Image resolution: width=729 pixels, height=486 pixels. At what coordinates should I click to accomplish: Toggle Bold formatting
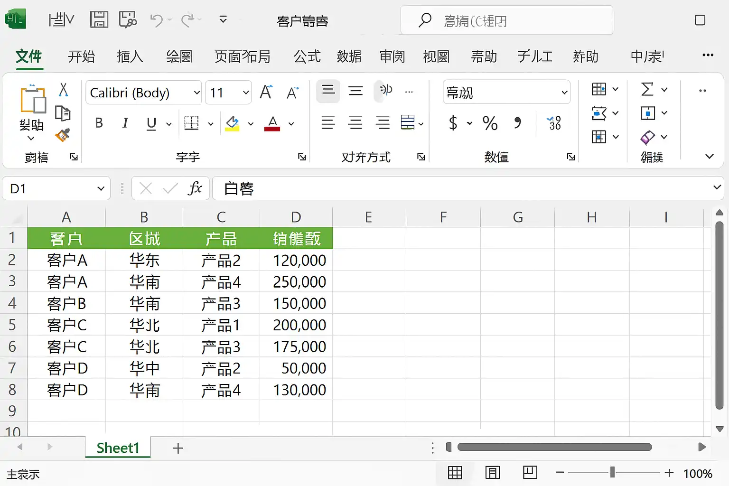coord(99,123)
